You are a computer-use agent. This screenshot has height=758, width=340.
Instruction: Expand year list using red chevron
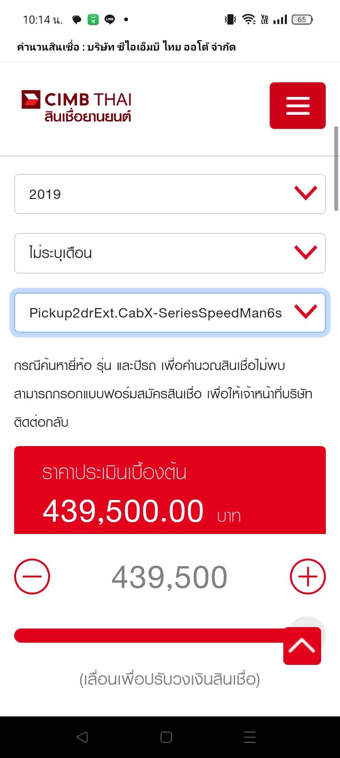(306, 193)
